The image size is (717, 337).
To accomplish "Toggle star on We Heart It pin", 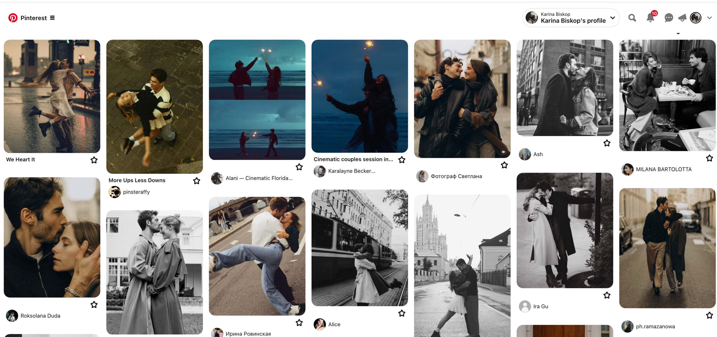I will [94, 160].
